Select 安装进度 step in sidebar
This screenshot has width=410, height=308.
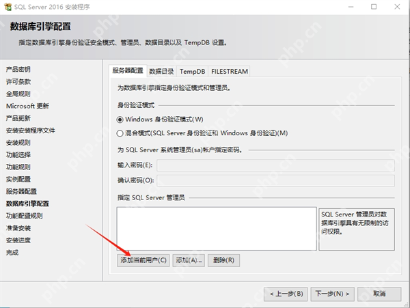[x=18, y=240]
